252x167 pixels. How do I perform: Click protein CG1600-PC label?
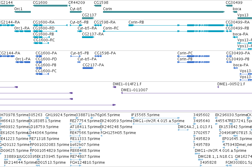coord(46,71)
